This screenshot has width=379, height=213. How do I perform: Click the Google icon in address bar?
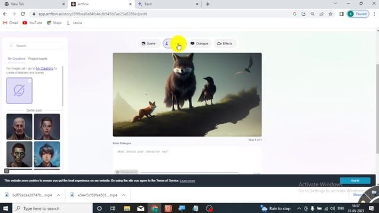294,14
